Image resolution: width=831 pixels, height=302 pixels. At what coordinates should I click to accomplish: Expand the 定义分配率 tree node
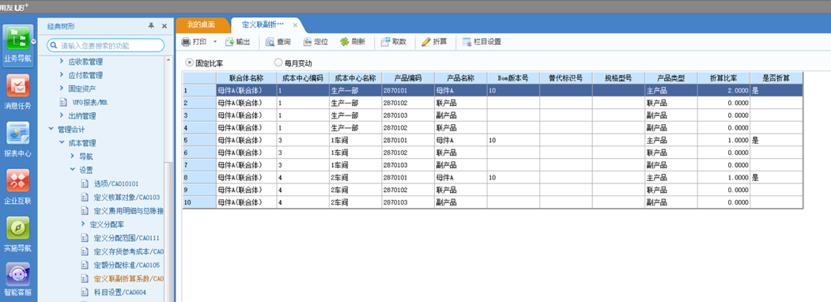[x=83, y=224]
